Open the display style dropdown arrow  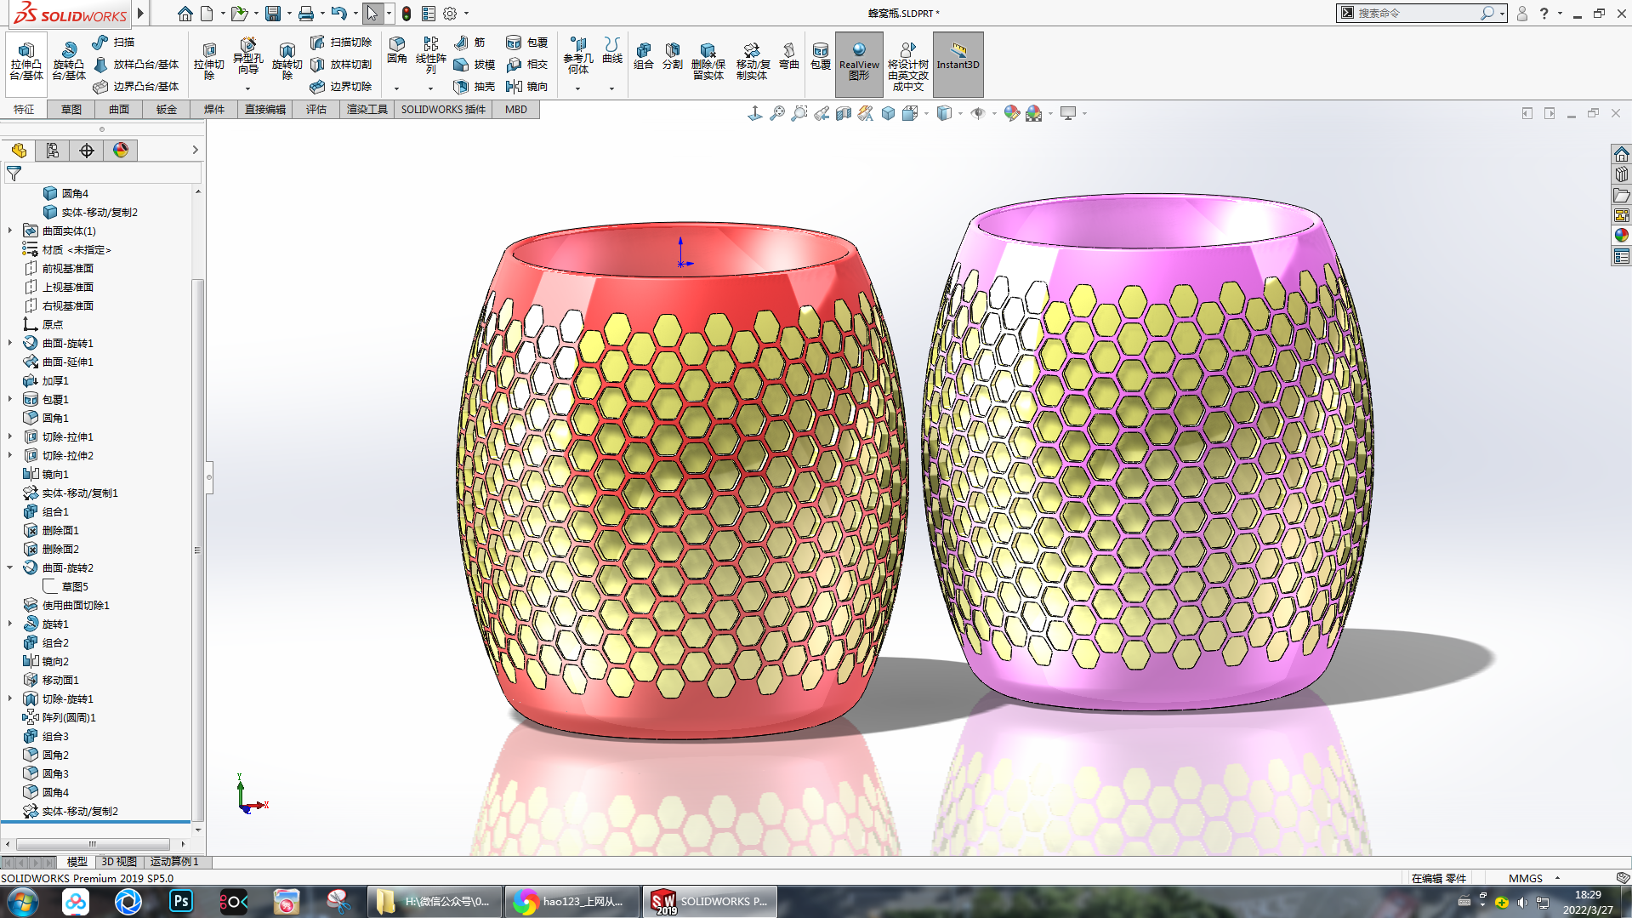(960, 113)
